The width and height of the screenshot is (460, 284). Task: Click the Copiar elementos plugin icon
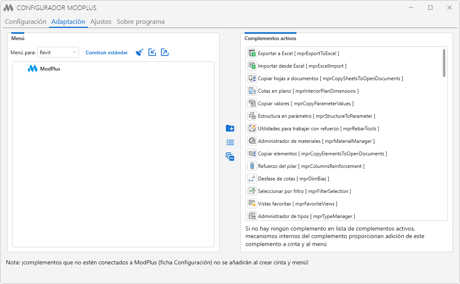(x=252, y=154)
